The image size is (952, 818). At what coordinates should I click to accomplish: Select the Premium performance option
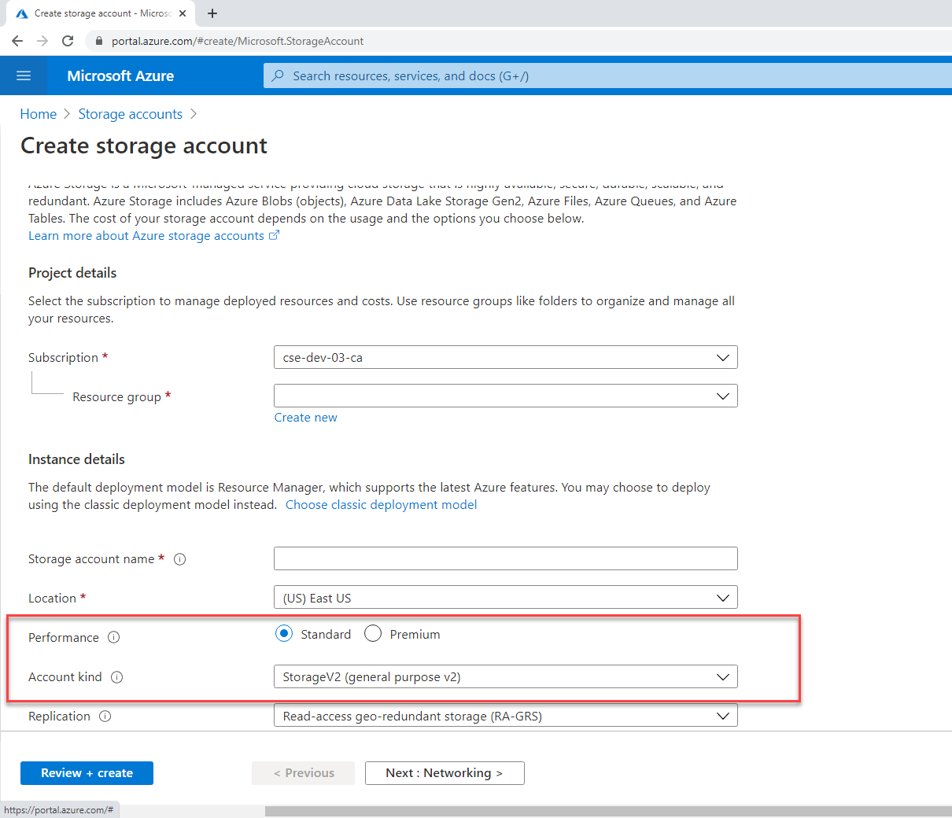click(373, 633)
